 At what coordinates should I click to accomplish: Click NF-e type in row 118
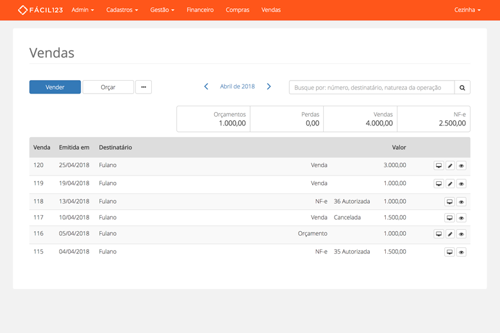321,201
